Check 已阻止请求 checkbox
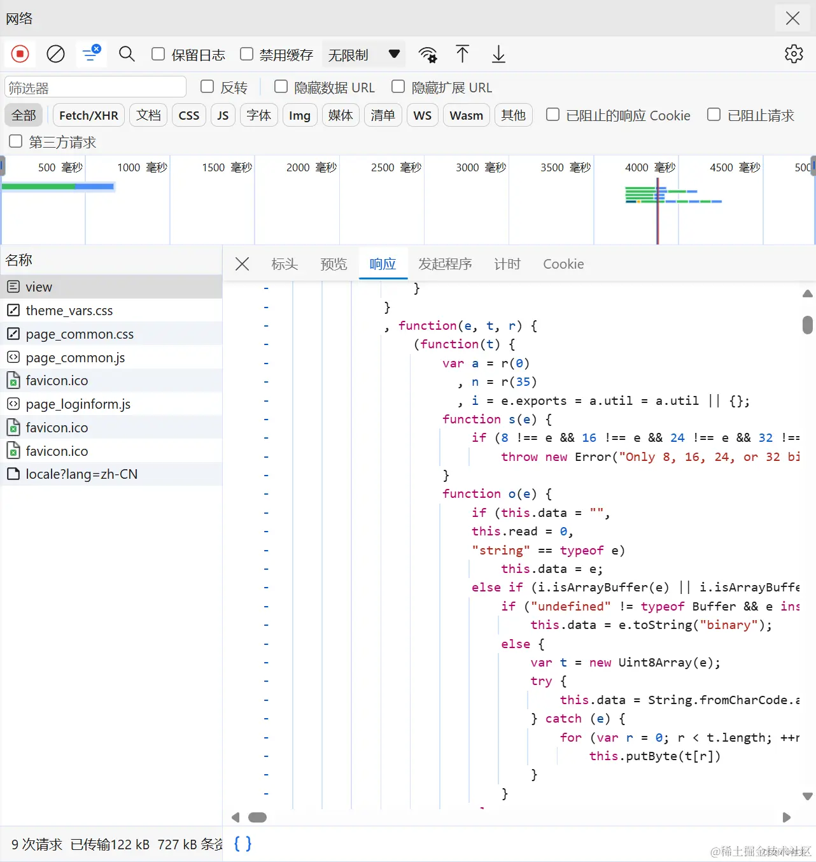Screen dimensions: 816x862 tap(714, 115)
